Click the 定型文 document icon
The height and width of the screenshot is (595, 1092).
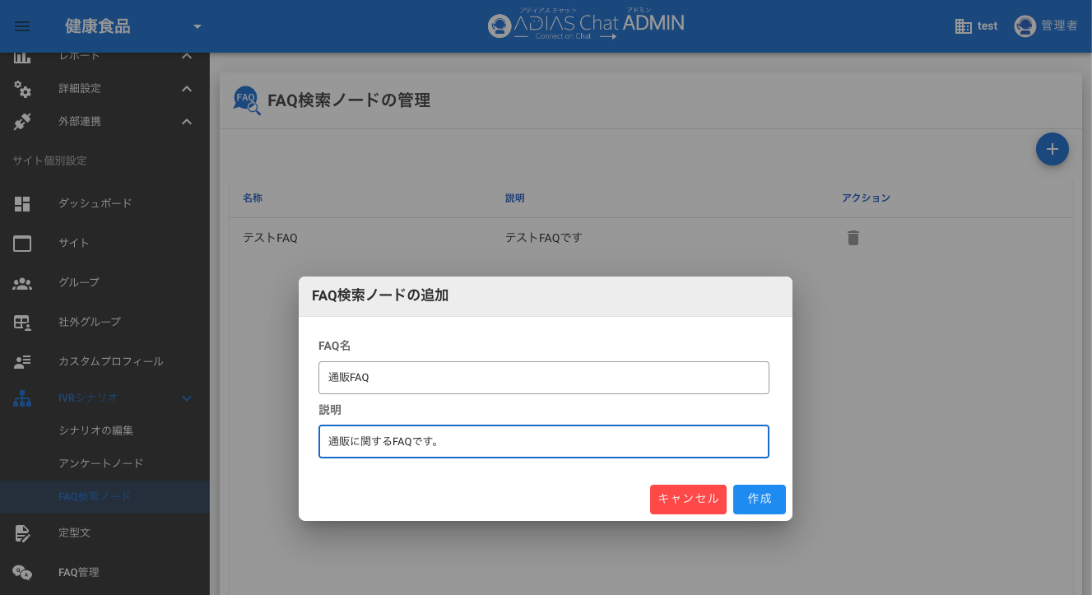tap(22, 532)
